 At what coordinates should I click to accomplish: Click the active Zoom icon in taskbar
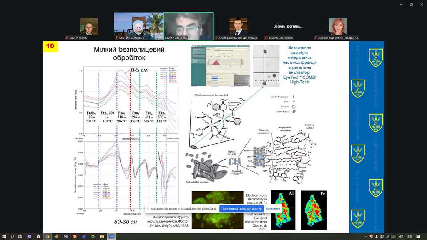coord(111,236)
